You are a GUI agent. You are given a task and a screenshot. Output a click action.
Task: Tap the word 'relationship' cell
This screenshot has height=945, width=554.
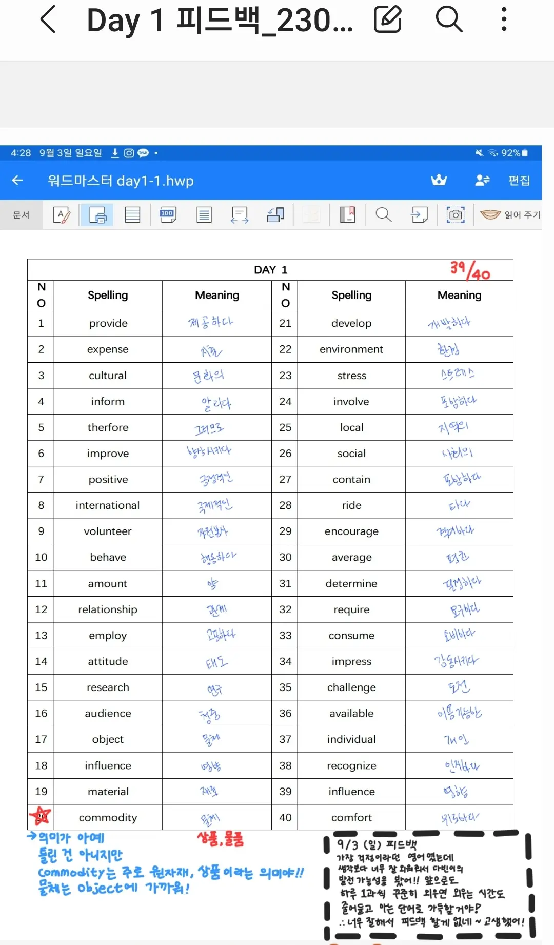[108, 609]
